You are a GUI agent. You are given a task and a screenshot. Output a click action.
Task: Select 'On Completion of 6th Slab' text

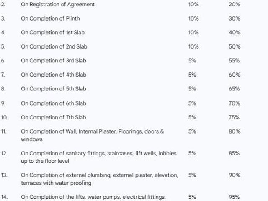pyautogui.click(x=54, y=103)
